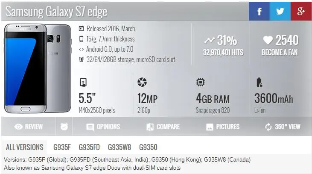
Task: Click the camera shutter icon
Action: (x=142, y=82)
